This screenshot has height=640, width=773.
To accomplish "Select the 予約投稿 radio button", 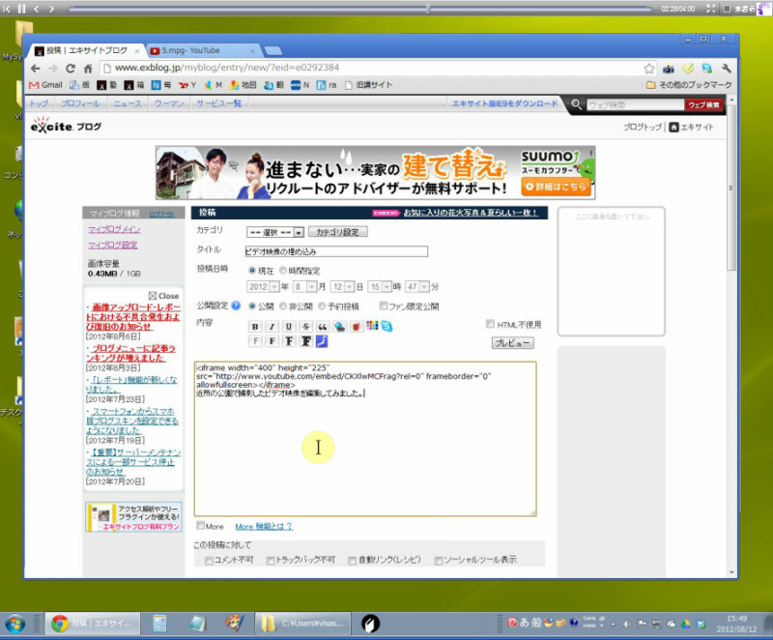I will tap(322, 305).
